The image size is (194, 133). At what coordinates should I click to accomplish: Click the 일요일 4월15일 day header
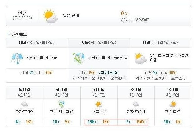pos(24,92)
